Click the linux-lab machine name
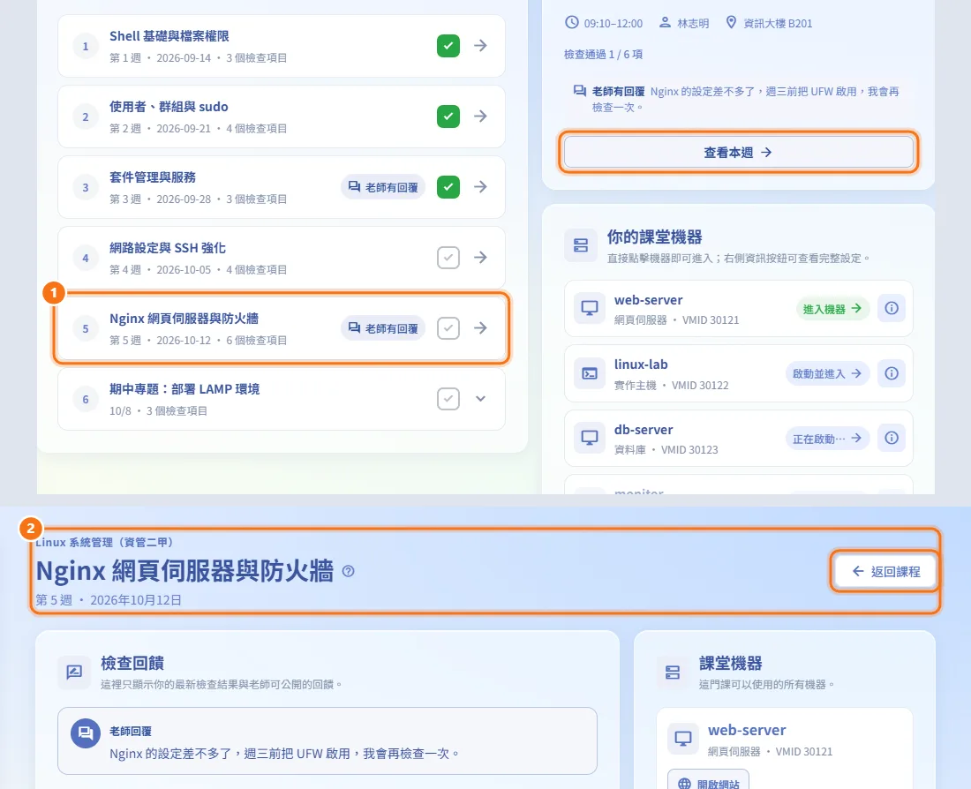 (x=641, y=364)
